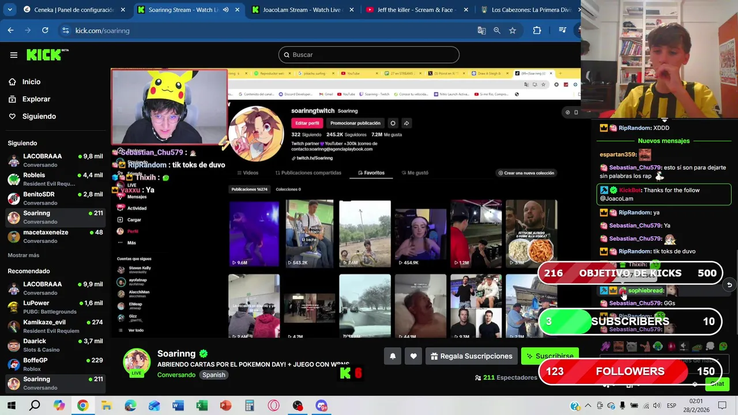The height and width of the screenshot is (415, 738).
Task: Click the 211 Espectadores viewer count
Action: (506, 378)
